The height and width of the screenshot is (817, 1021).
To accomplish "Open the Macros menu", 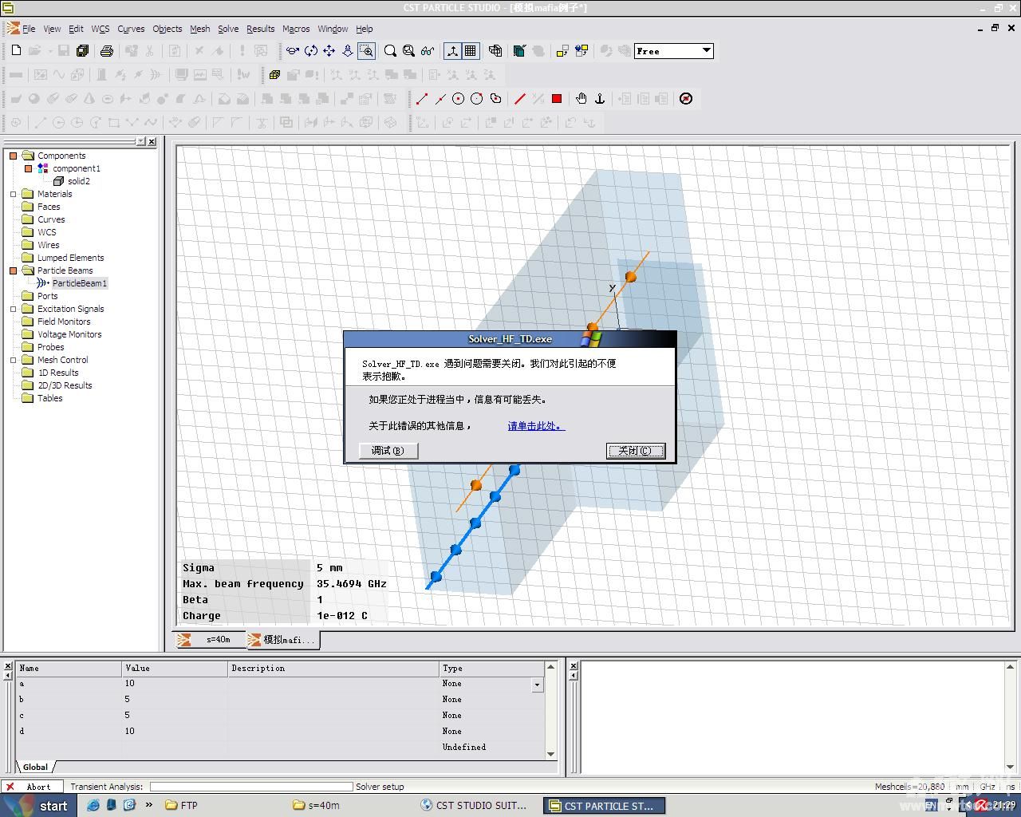I will [x=296, y=29].
